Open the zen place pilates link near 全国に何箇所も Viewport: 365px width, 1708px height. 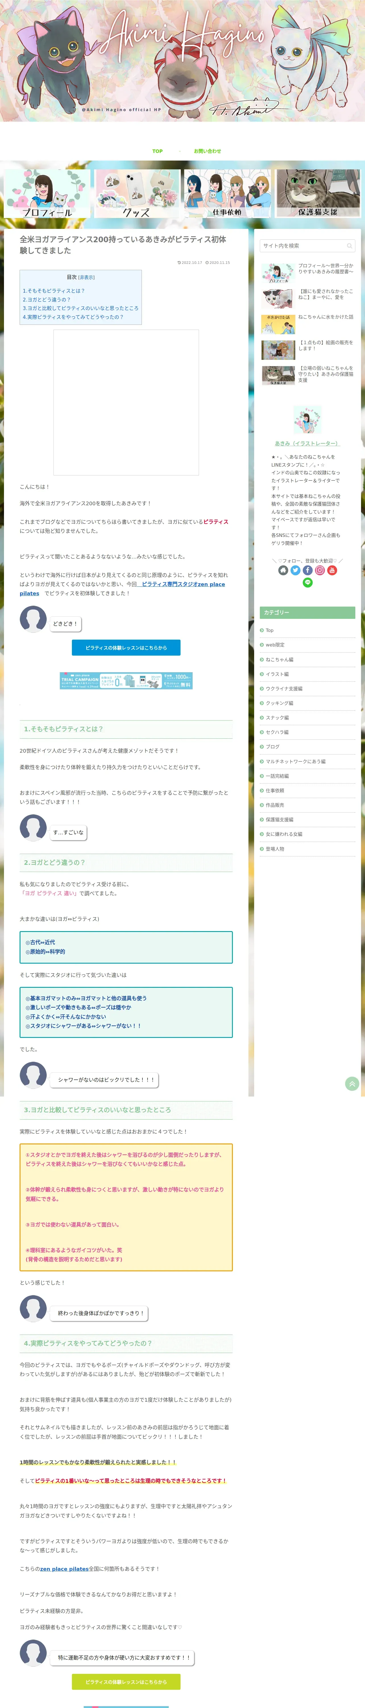tap(64, 1569)
